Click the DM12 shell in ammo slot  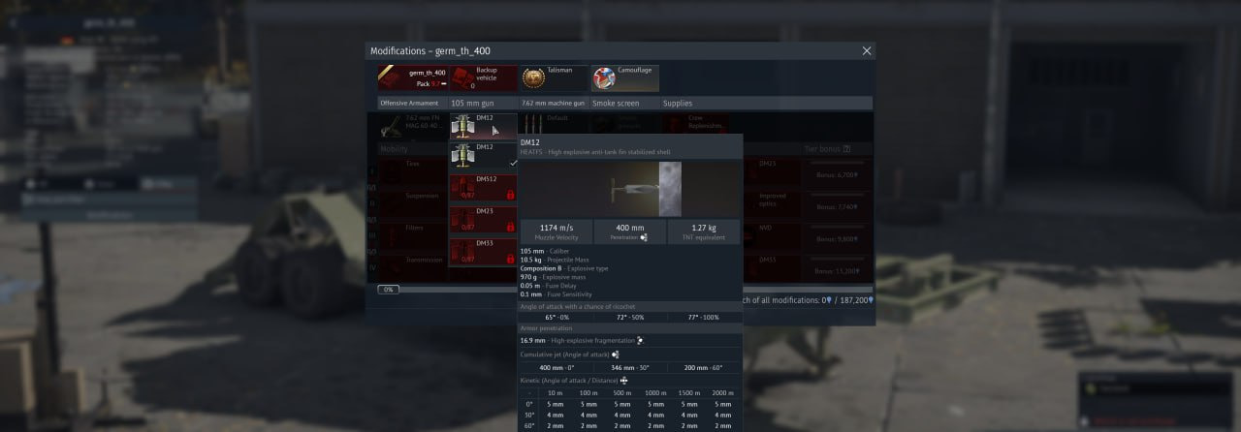click(x=483, y=126)
